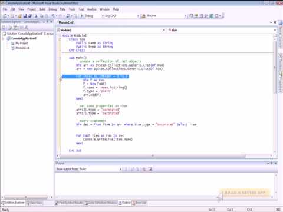This screenshot has height=212, width=283.
Task: Click the Clear All icon in Output toolbar
Action: click(x=144, y=169)
